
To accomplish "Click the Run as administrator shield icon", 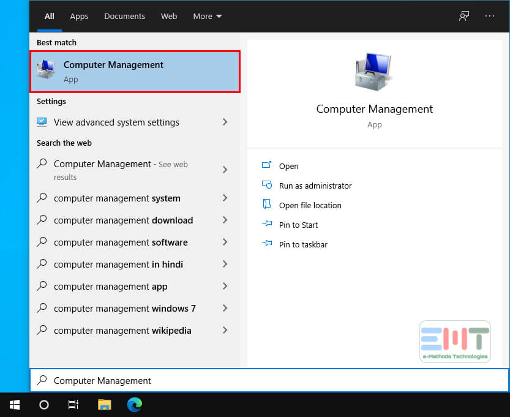I will tap(267, 185).
